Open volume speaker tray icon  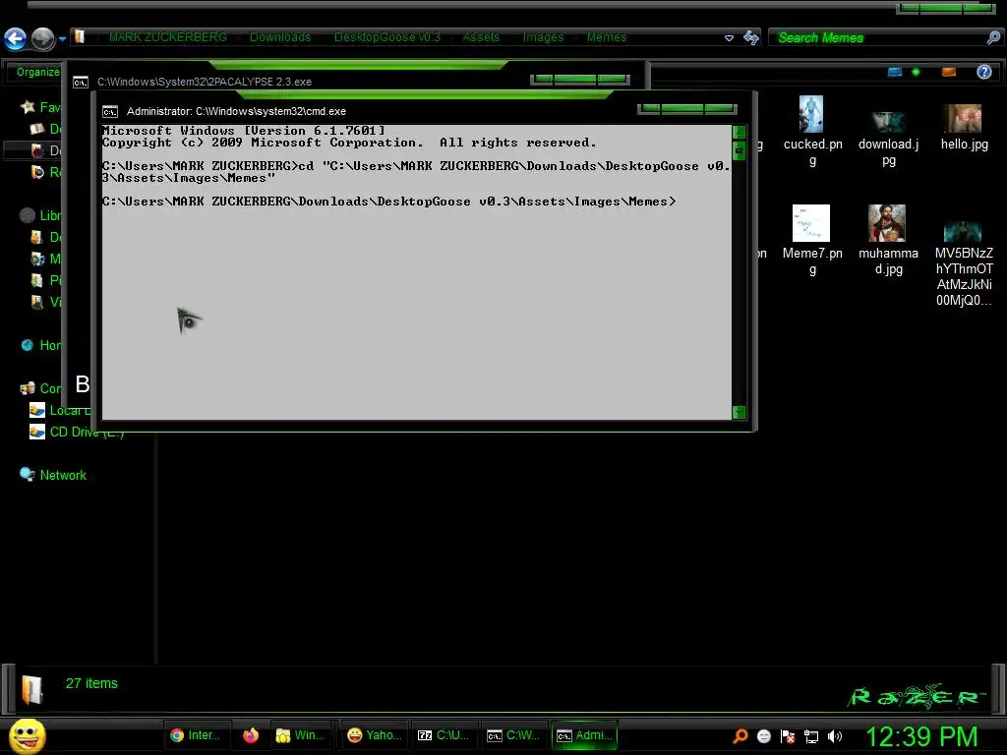[834, 736]
